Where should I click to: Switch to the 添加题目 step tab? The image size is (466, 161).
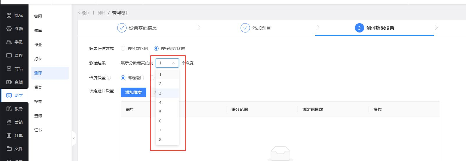(x=256, y=28)
